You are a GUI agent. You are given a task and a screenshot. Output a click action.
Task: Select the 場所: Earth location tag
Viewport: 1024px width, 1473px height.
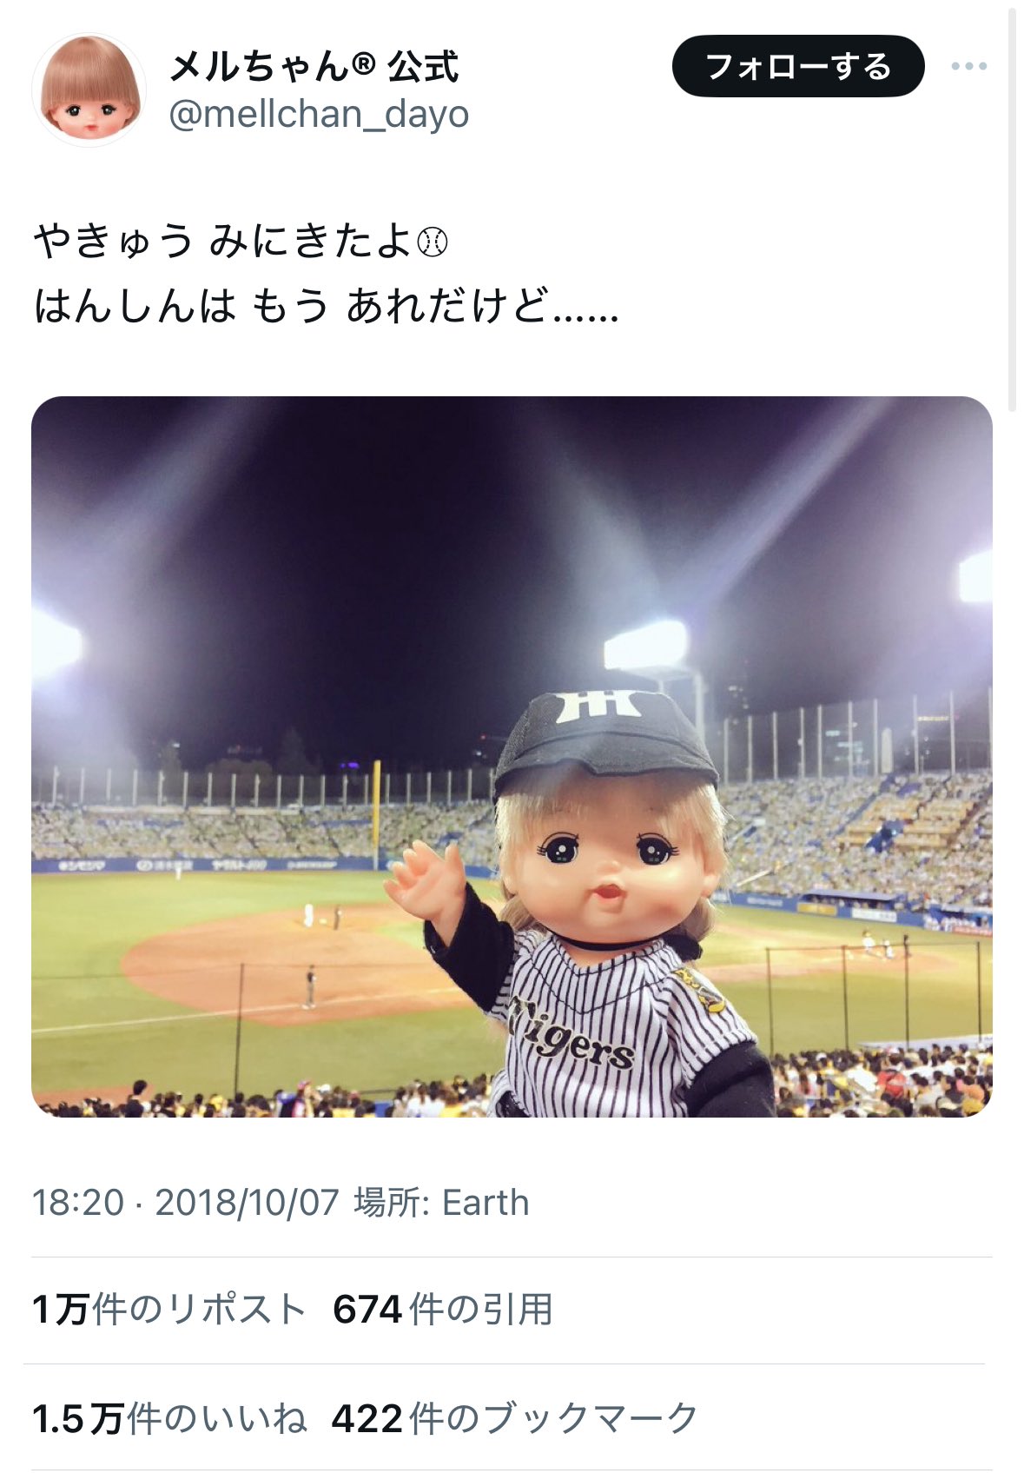tap(441, 1203)
